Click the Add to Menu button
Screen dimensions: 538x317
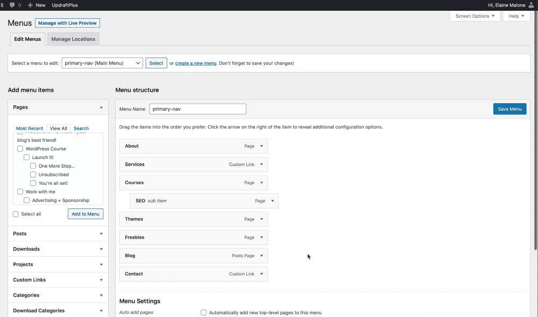[x=86, y=214]
